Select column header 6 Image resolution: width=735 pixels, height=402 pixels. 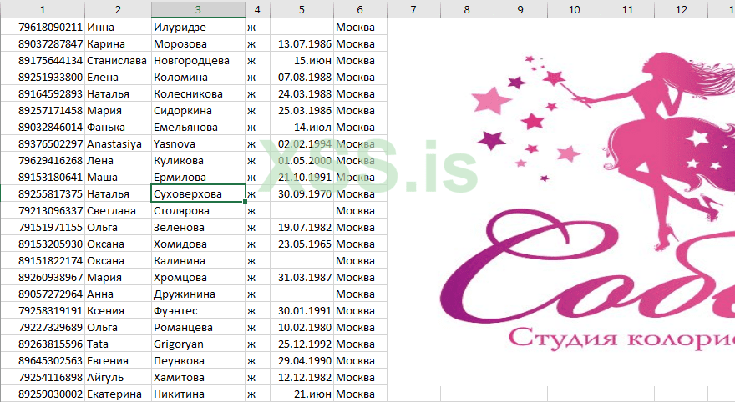click(360, 9)
